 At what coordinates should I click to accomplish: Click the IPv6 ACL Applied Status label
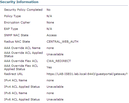click(22, 99)
